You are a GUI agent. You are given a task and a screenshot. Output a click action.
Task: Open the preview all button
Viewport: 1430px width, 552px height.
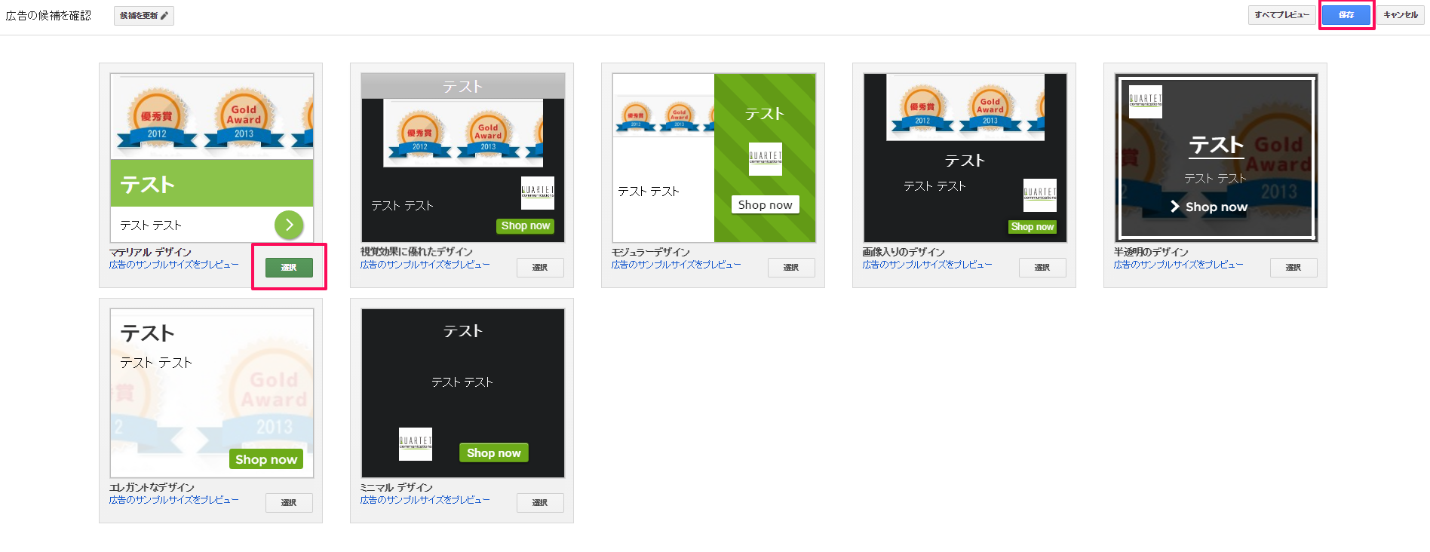pos(1281,15)
